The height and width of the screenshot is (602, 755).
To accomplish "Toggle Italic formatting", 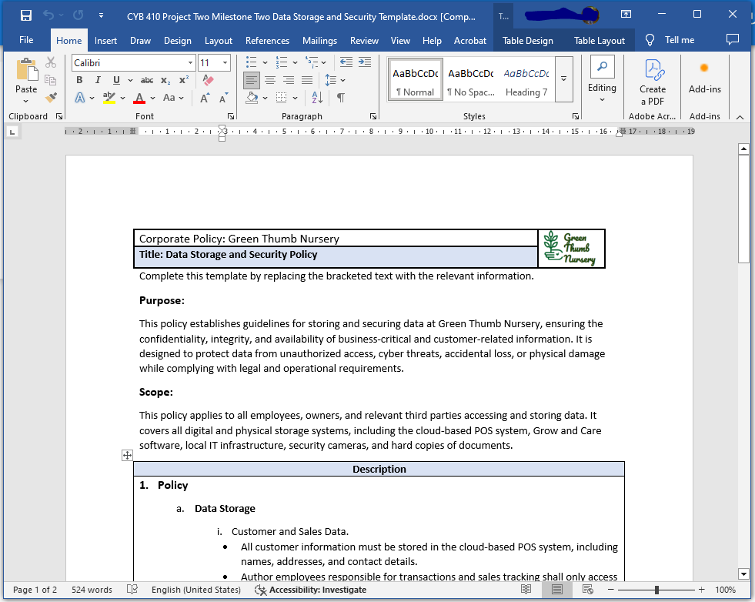I will pos(98,80).
